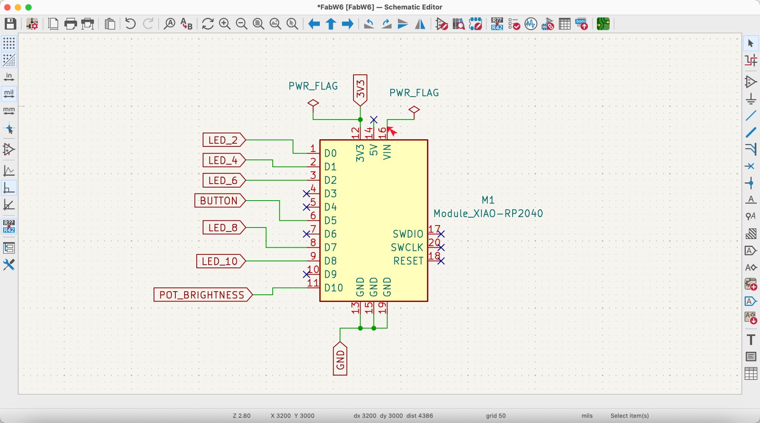Show the hierarchy navigator panel
Image resolution: width=760 pixels, height=423 pixels.
tap(9, 248)
